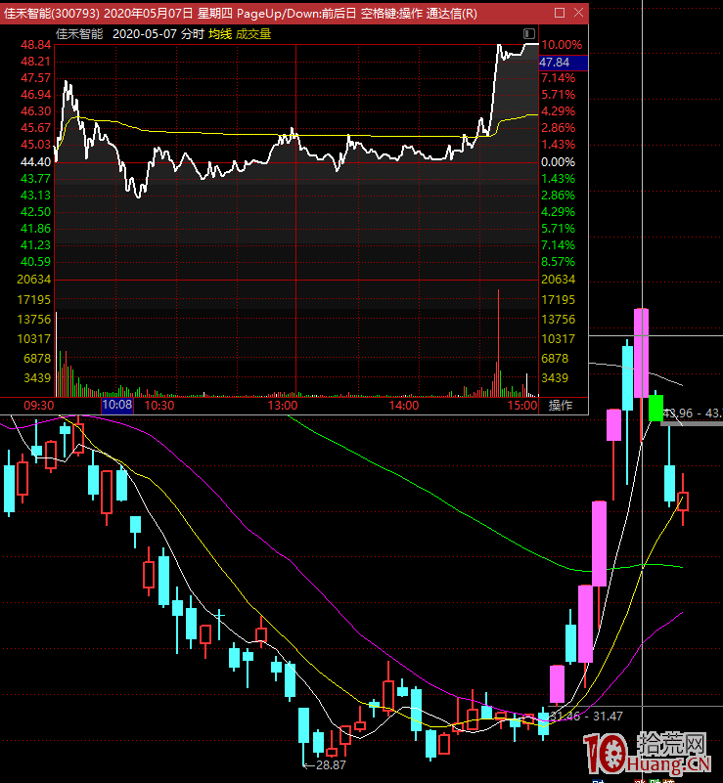Click the 20634 volume scale label on left

pyautogui.click(x=35, y=280)
